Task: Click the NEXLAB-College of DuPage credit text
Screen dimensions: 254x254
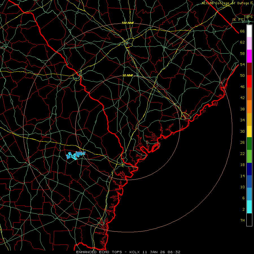Action: 227,3
